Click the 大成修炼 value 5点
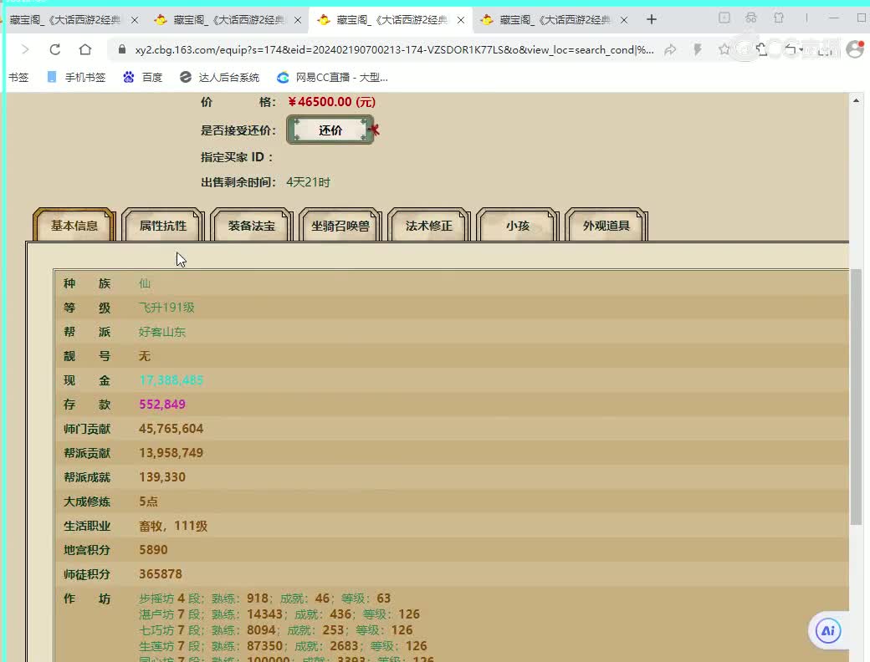The width and height of the screenshot is (870, 662). tap(148, 502)
